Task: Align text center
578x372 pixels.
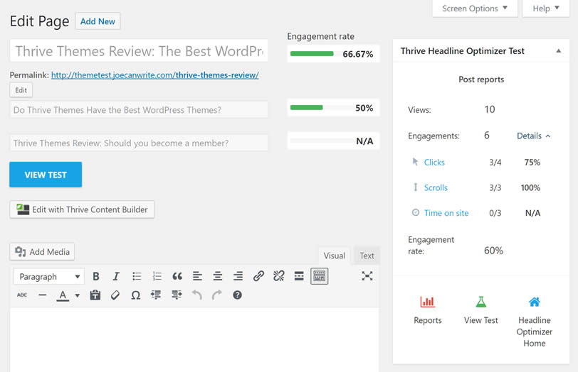Action: point(218,276)
